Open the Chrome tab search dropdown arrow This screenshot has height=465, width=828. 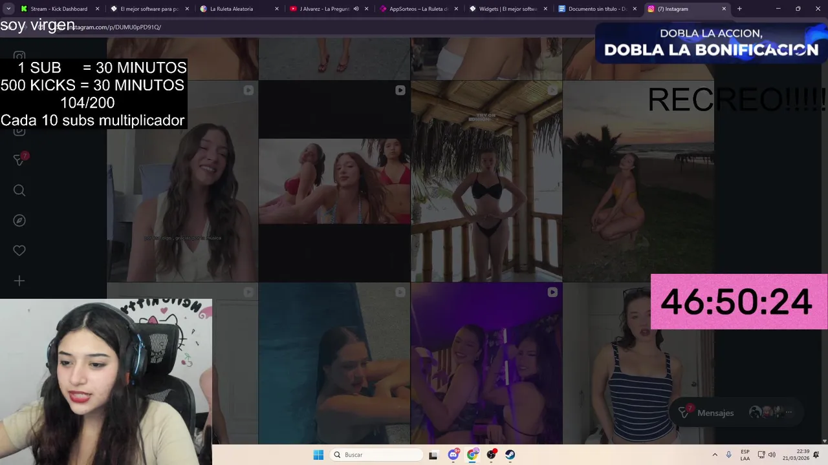click(x=8, y=9)
